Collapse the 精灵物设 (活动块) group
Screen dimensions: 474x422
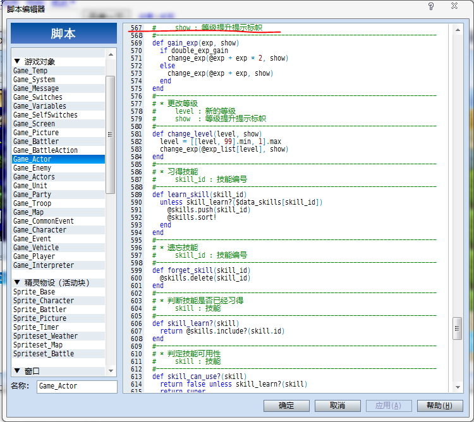click(17, 282)
